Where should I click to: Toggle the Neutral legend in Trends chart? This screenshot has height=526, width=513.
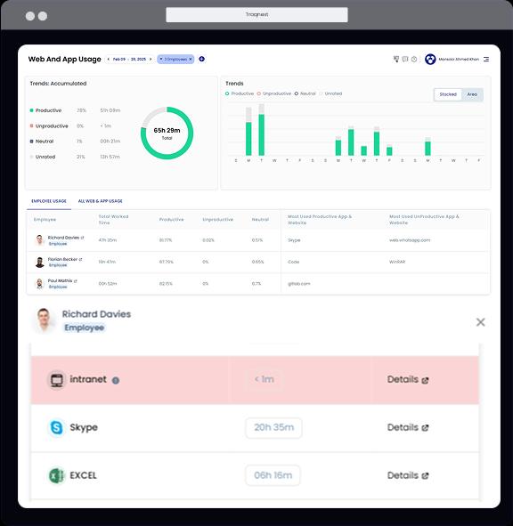click(305, 93)
